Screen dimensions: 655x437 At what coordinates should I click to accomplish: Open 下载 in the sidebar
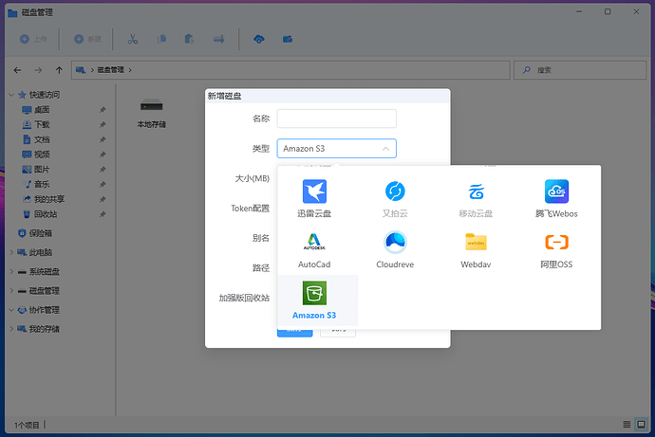(x=42, y=125)
